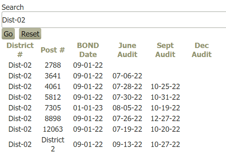The width and height of the screenshot is (226, 165).
Task: Select post number 8898 cell
Action: point(53,119)
